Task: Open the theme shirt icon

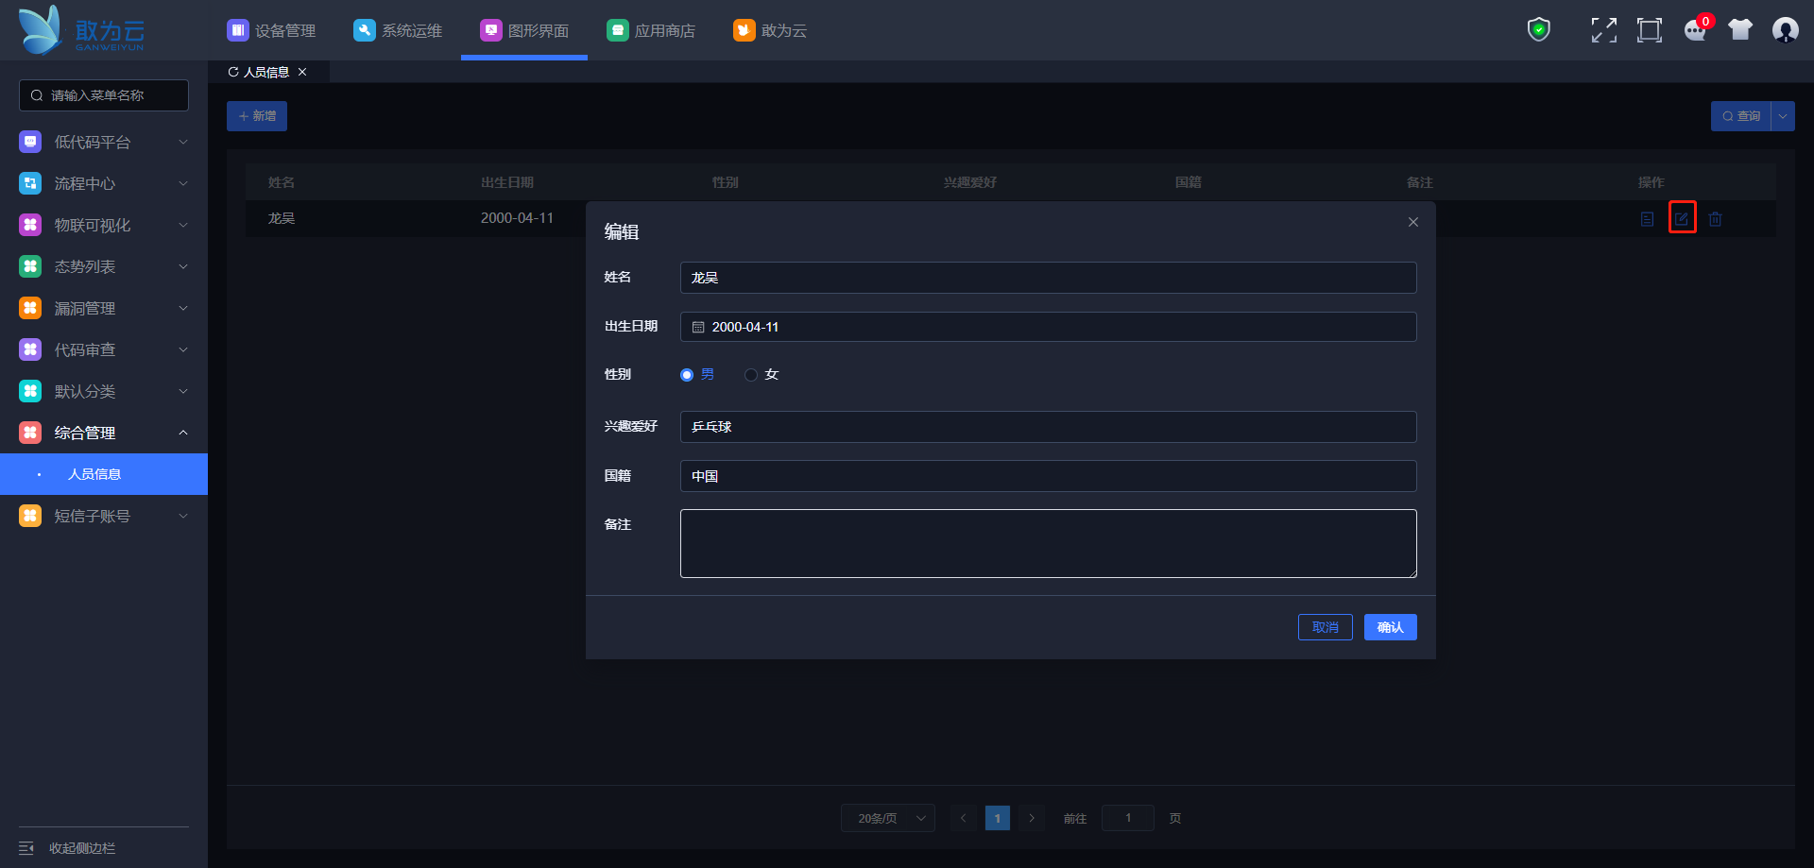Action: pos(1739,30)
